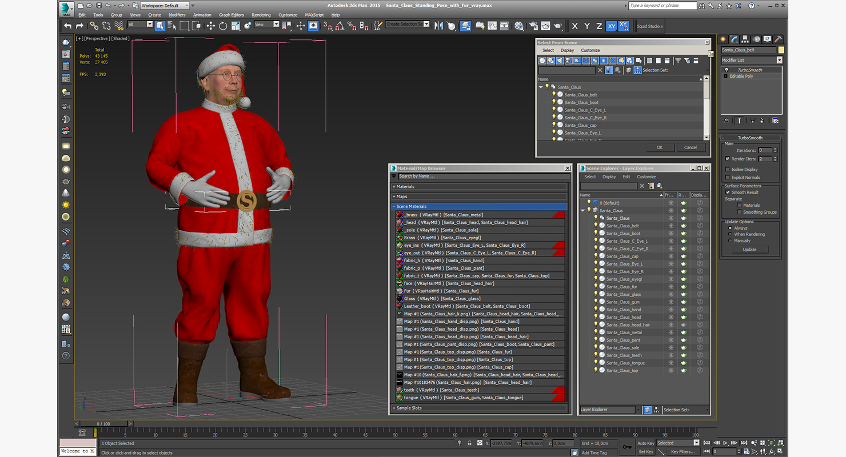
Task: Toggle the Render Iters checkbox
Action: [727, 159]
